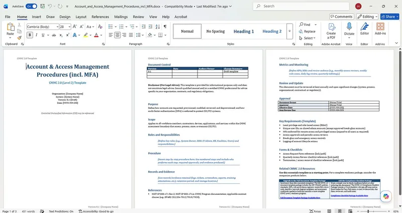Switch to the References tab
Viewport: 402px width, 213px height.
click(x=100, y=17)
